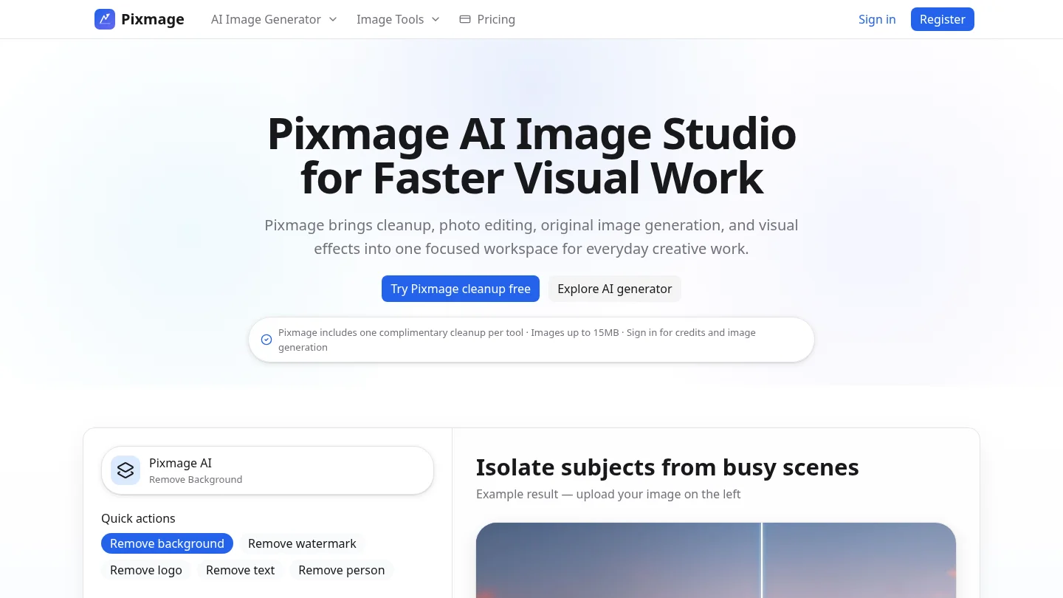Open the Pixmage home link text
The image size is (1063, 598).
153,19
